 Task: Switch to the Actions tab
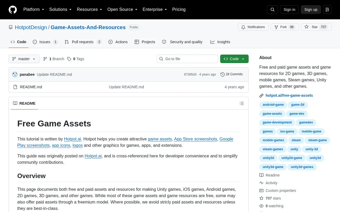click(118, 42)
